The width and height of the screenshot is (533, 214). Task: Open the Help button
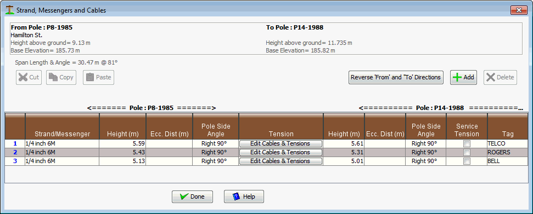244,196
